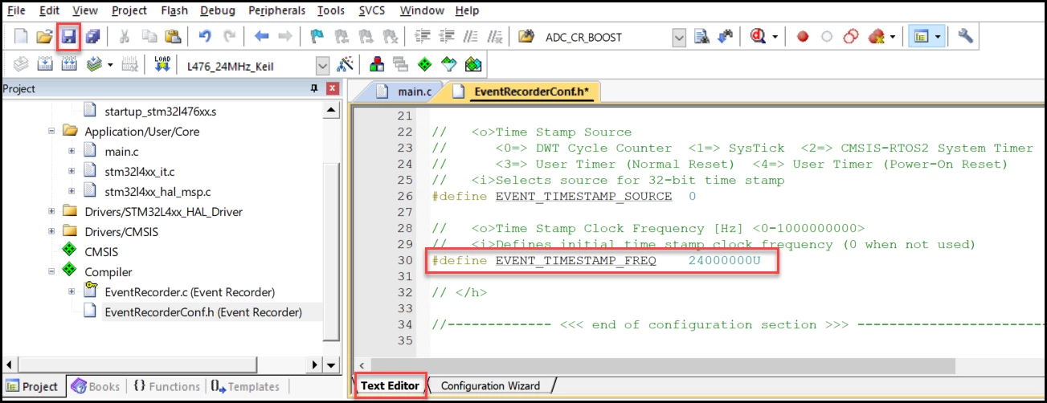Toggle the project window layout icon
The width and height of the screenshot is (1047, 403).
[x=920, y=37]
